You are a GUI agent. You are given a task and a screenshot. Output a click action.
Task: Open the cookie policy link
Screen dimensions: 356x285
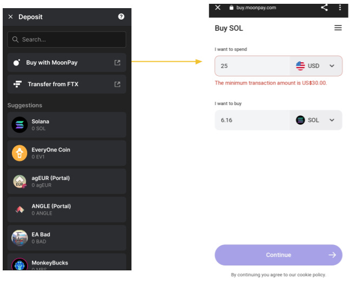311,275
